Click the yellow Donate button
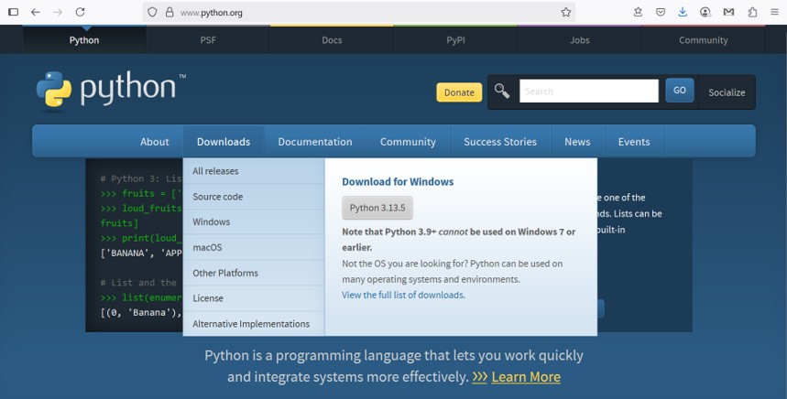This screenshot has height=399, width=787. (459, 92)
